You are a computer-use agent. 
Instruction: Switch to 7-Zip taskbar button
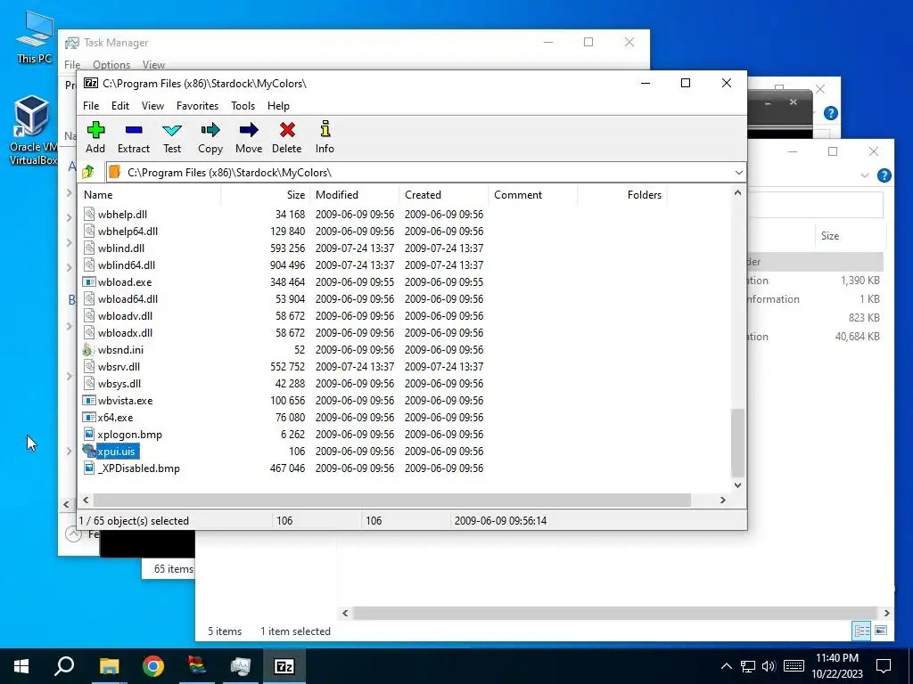(x=284, y=666)
